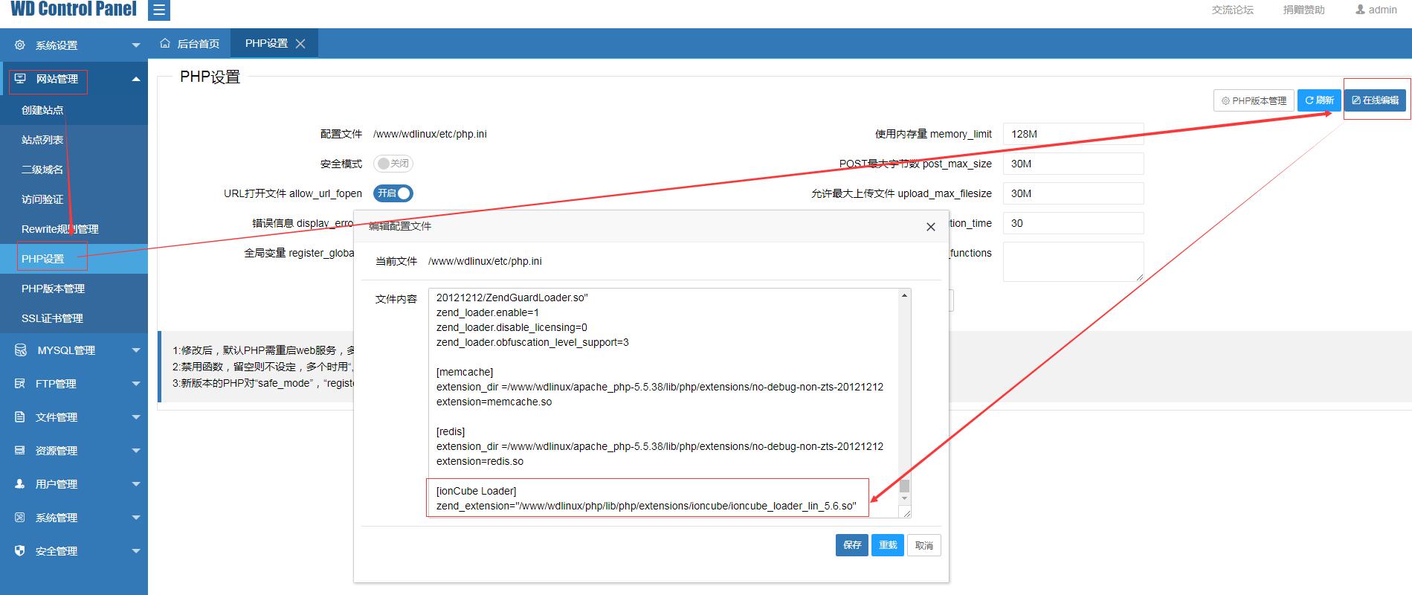Screen dimensions: 1412x595
Task: Click the hamburger menu icon beside the logo
Action: [x=159, y=11]
